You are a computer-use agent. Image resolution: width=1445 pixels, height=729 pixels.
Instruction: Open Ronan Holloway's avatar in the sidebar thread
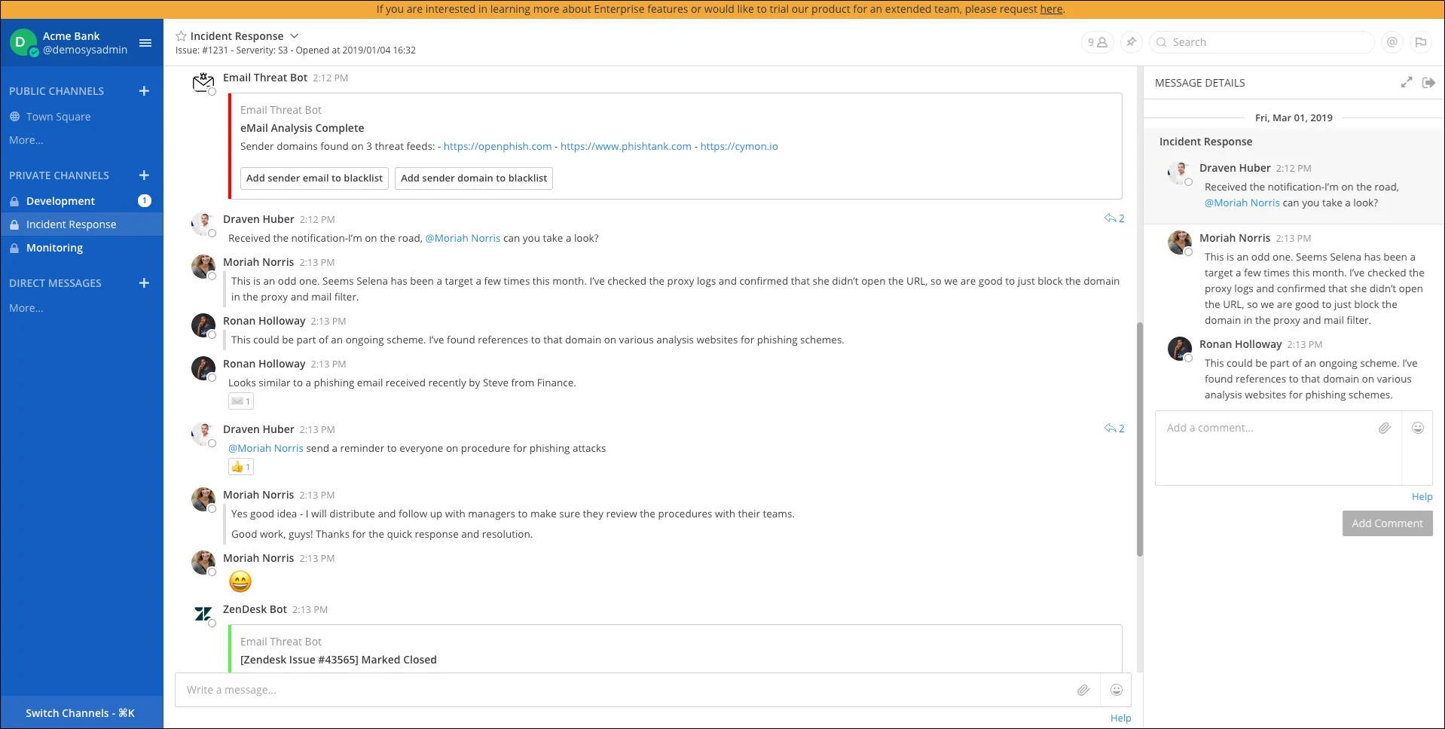click(x=1179, y=349)
